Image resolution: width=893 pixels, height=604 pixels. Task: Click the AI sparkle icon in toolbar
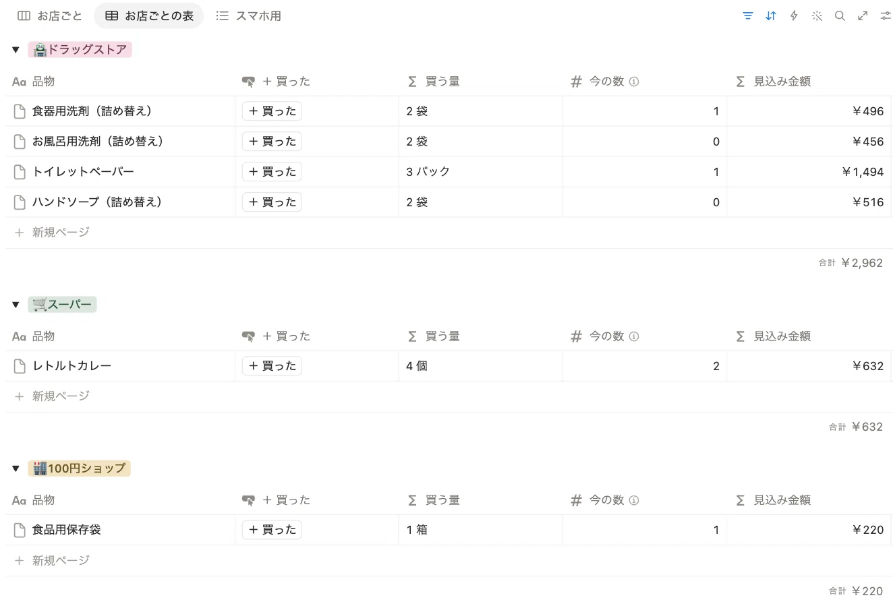click(x=817, y=16)
